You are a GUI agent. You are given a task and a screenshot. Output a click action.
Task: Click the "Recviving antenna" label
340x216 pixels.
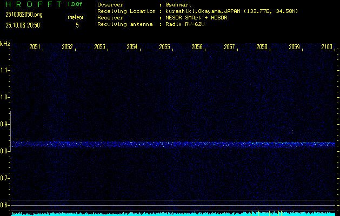125,24
